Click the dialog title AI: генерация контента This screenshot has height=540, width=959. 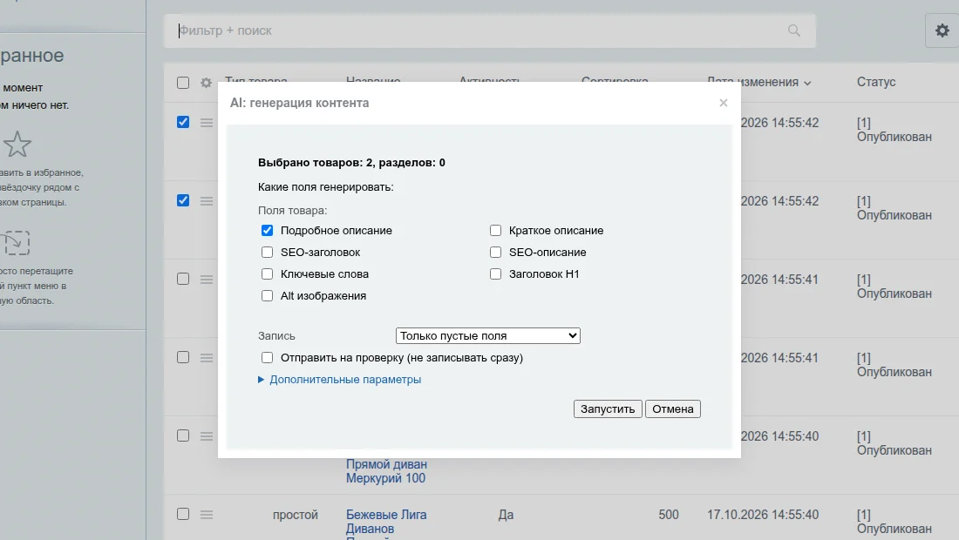pyautogui.click(x=300, y=103)
